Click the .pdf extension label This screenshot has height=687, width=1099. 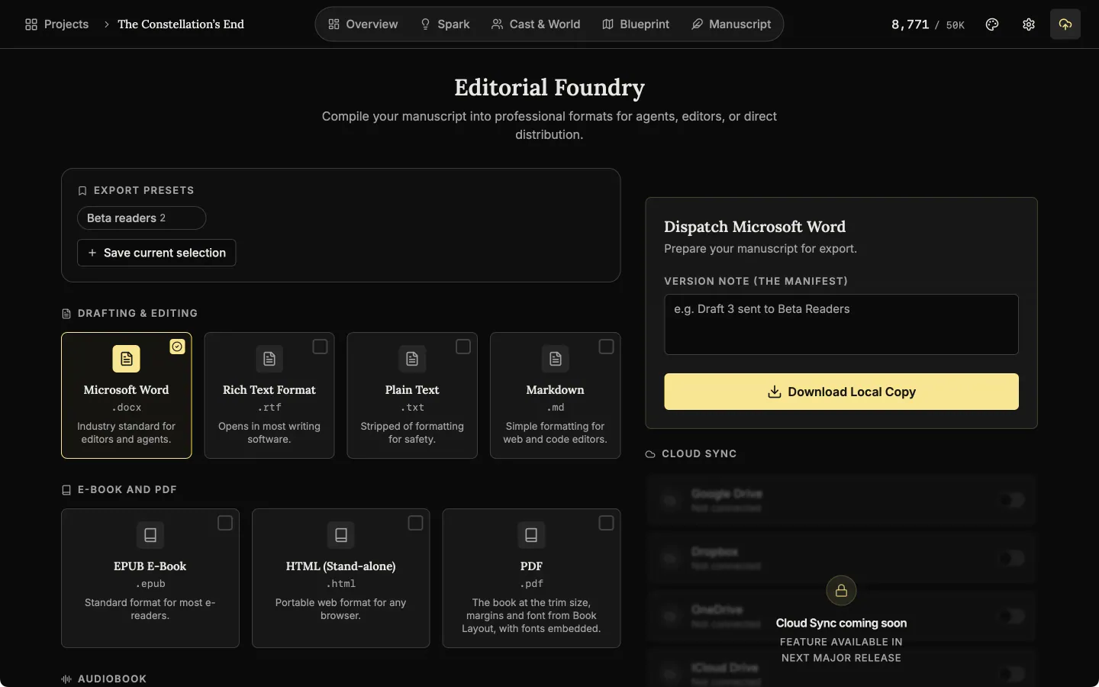531,584
